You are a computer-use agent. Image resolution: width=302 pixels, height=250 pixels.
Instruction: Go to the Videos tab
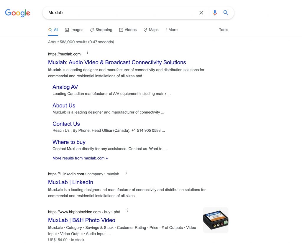click(x=128, y=30)
